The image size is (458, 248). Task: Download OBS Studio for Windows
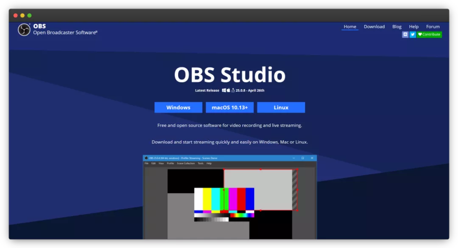pyautogui.click(x=178, y=107)
